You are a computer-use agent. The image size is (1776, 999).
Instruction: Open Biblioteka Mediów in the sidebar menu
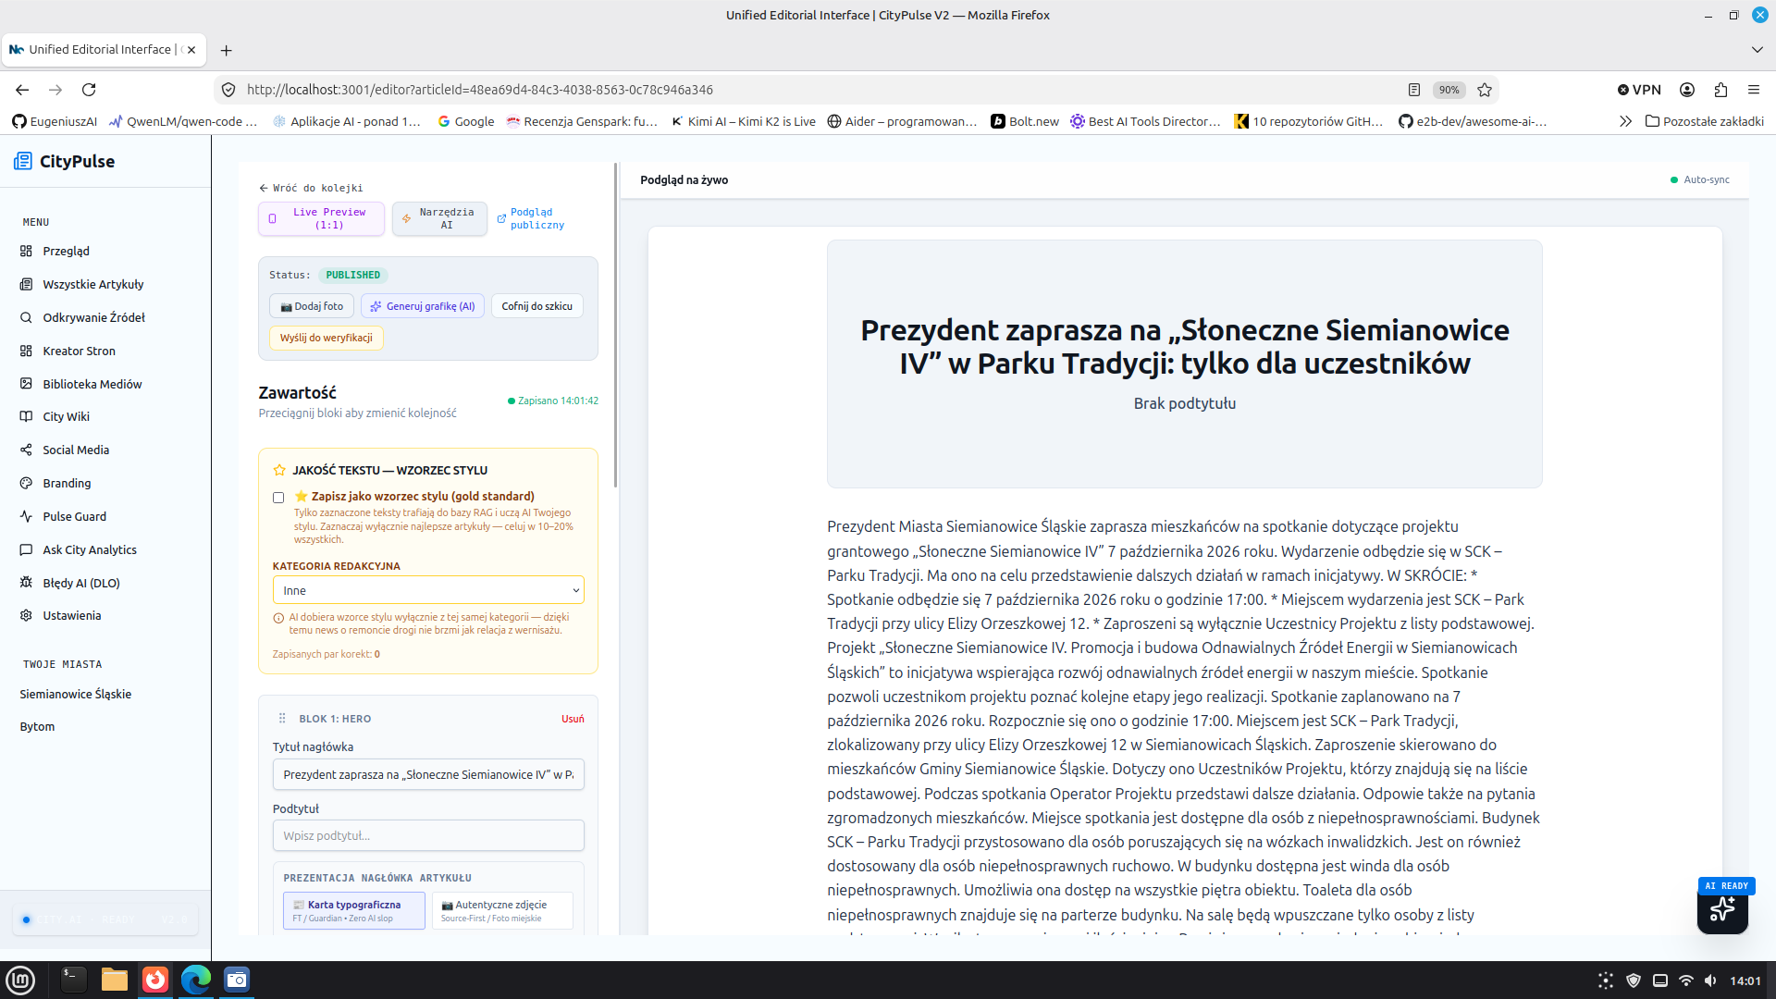(x=92, y=384)
